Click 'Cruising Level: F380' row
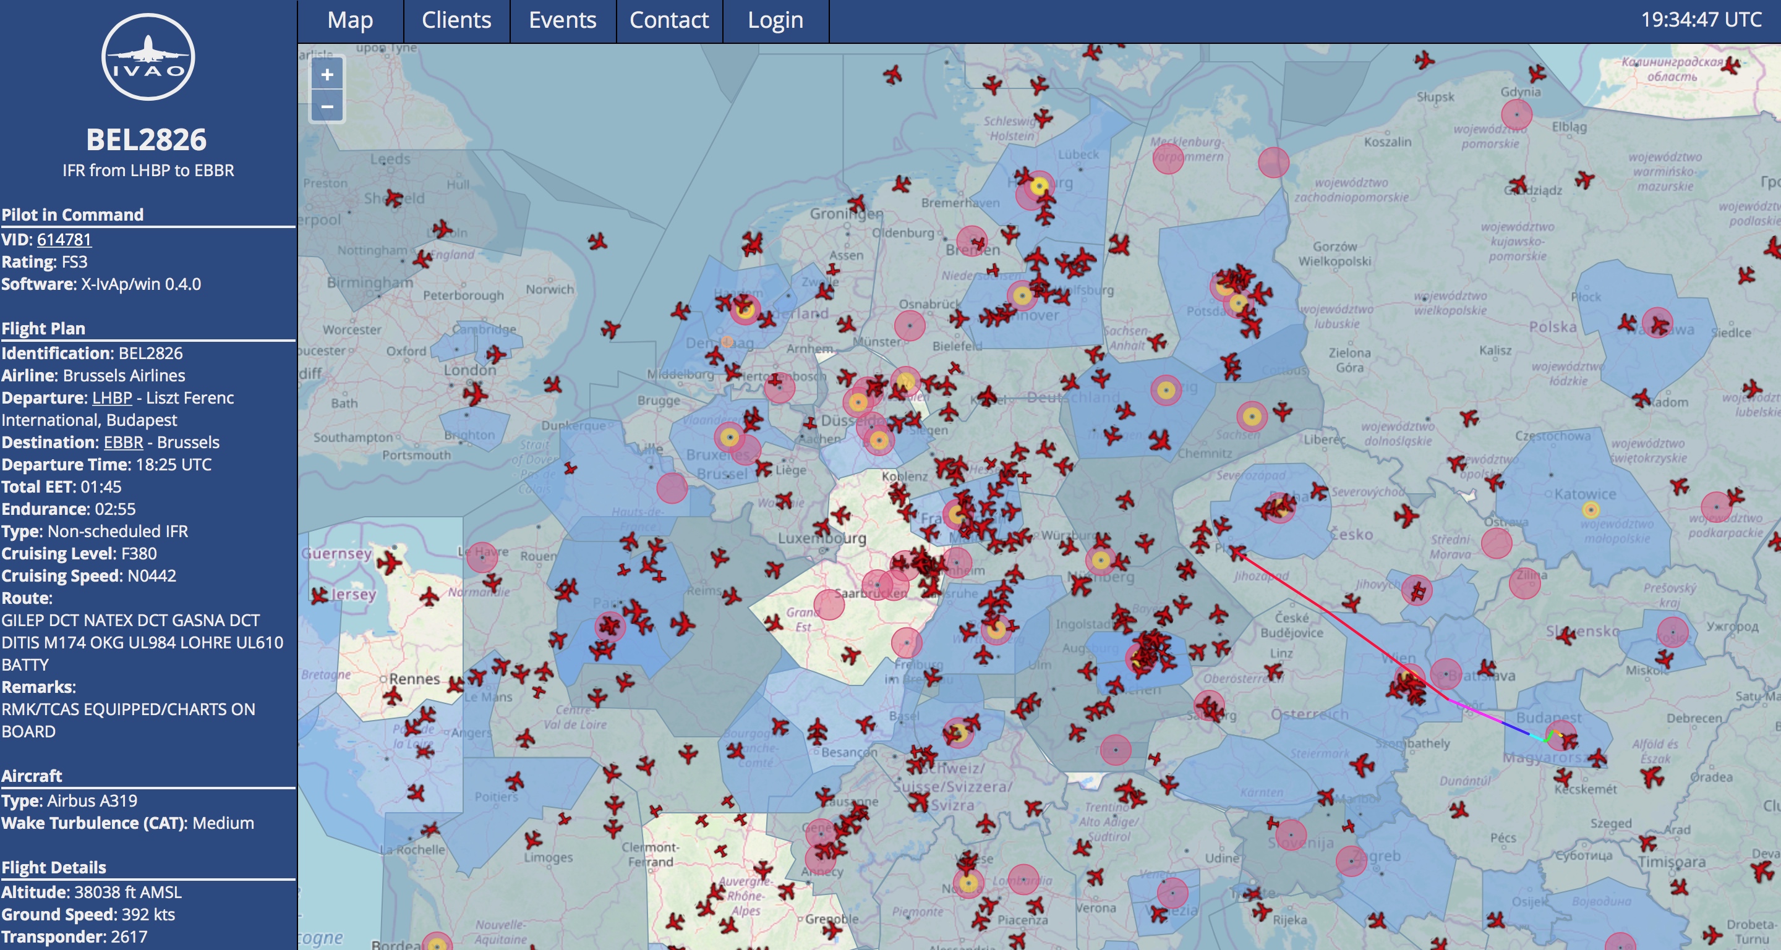Viewport: 1781px width, 950px height. point(79,554)
